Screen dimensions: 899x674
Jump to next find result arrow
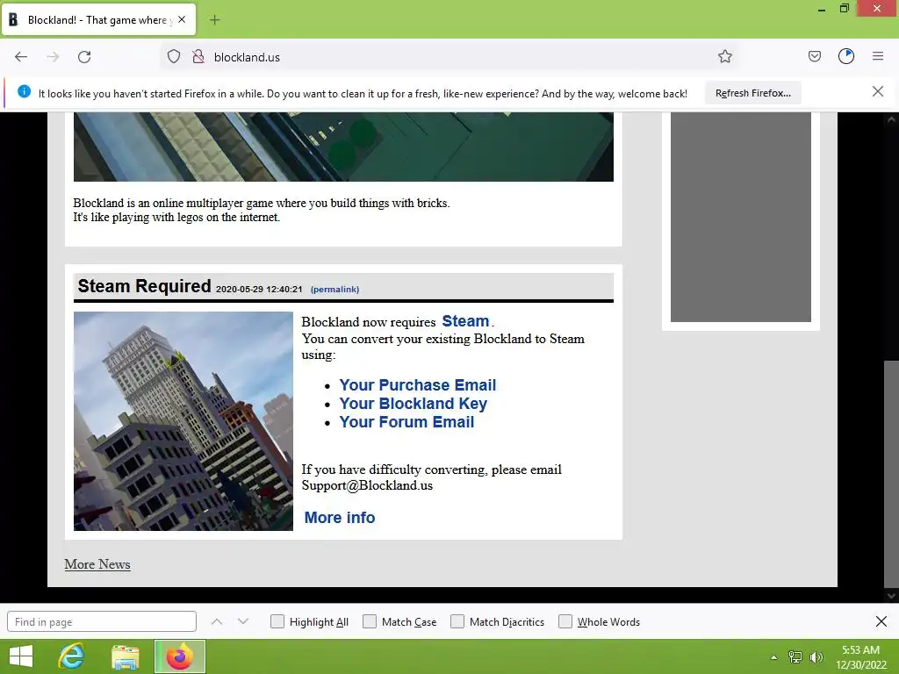pos(243,622)
